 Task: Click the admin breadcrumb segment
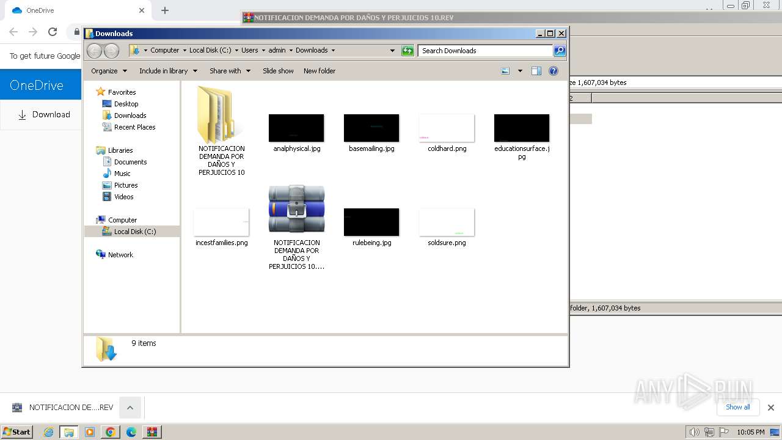pos(277,50)
